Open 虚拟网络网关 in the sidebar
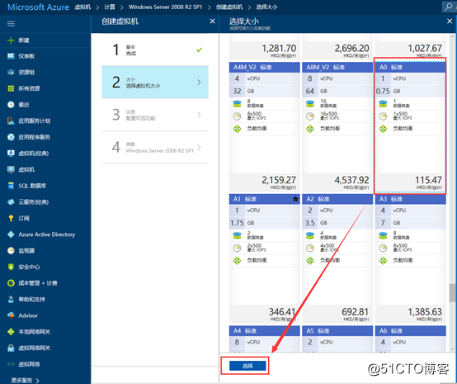This screenshot has height=384, width=457. coord(29,348)
